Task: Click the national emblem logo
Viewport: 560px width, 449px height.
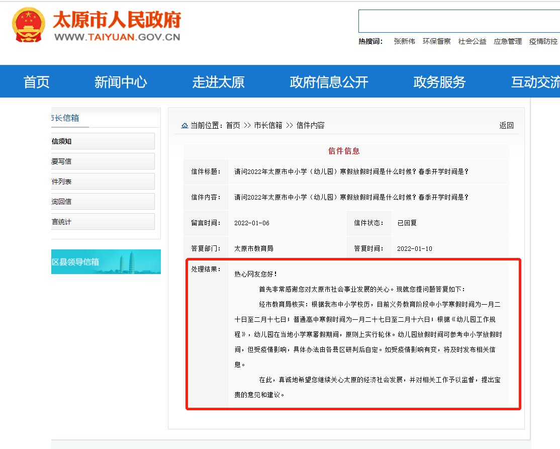Action: [28, 26]
